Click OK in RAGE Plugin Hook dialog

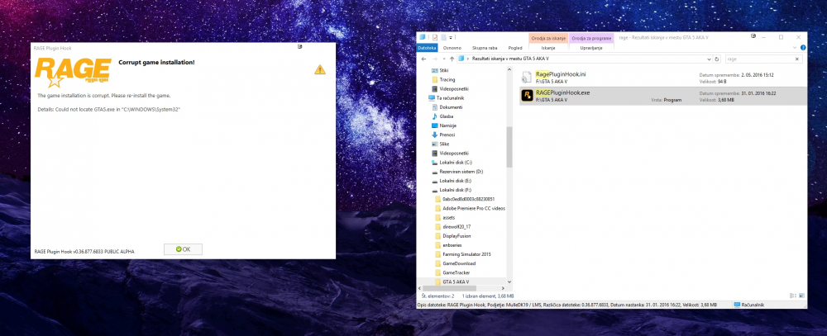click(x=183, y=249)
